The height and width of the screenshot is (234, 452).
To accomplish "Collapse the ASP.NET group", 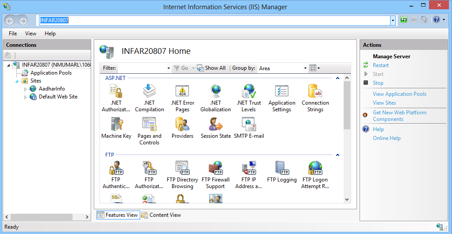I will pyautogui.click(x=337, y=78).
